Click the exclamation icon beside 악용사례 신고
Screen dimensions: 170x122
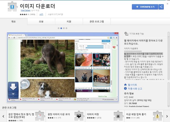click(x=125, y=89)
